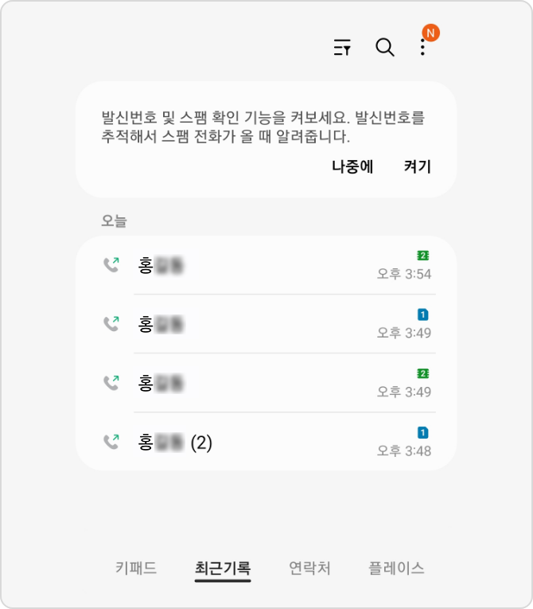Tap the 켜기 button to enable spam check
This screenshot has height=609, width=533.
(x=418, y=167)
